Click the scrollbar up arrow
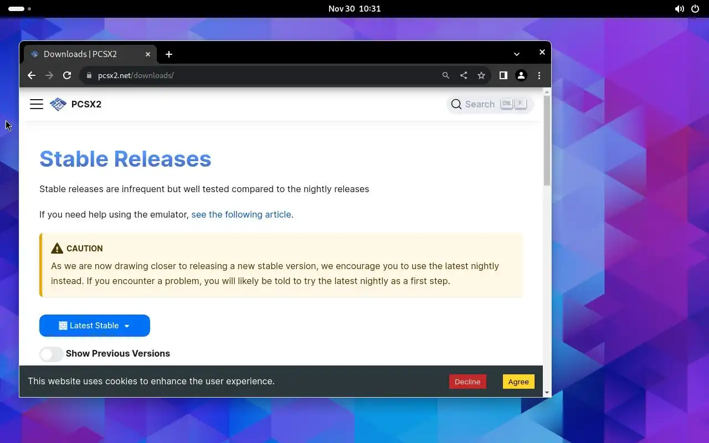Viewport: 709px width, 443px height. click(547, 92)
